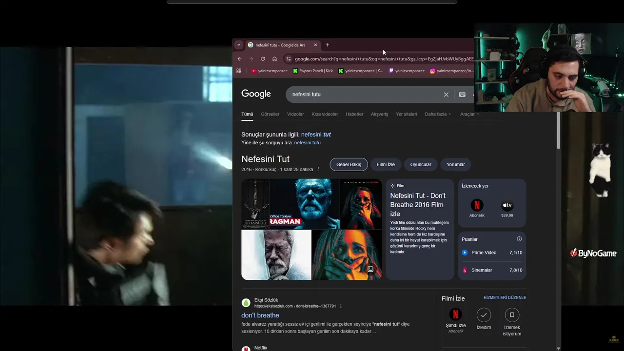Screen dimensions: 624x351
Task: Click the browser forward arrow
Action: 251,59
